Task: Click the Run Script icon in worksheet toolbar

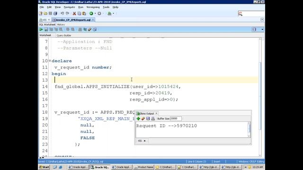Action: pyautogui.click(x=46, y=29)
